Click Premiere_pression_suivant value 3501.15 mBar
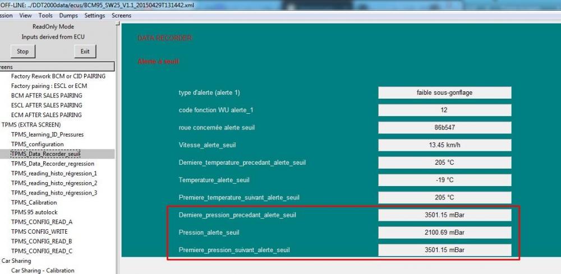The height and width of the screenshot is (274, 561). tap(445, 250)
